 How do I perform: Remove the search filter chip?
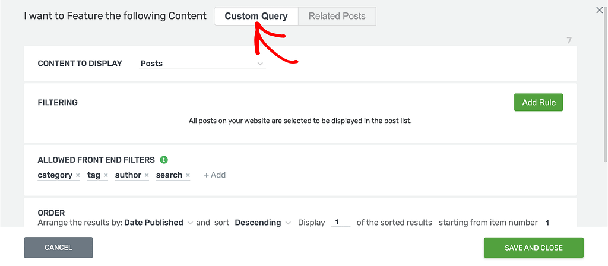[x=188, y=175]
